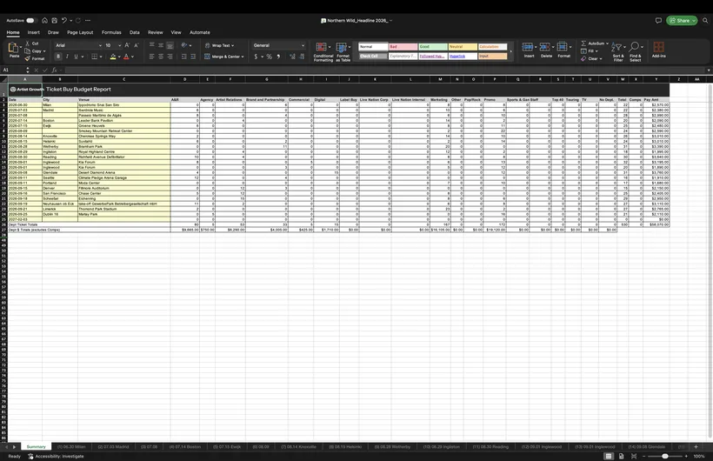Adjust the zoom slider in status bar

(x=665, y=456)
